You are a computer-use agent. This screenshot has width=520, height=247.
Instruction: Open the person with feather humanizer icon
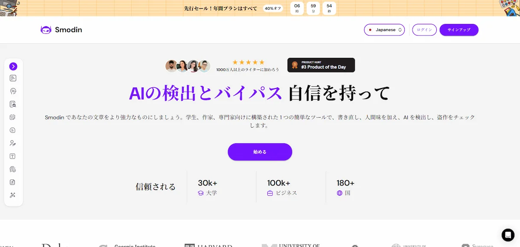pos(13,143)
